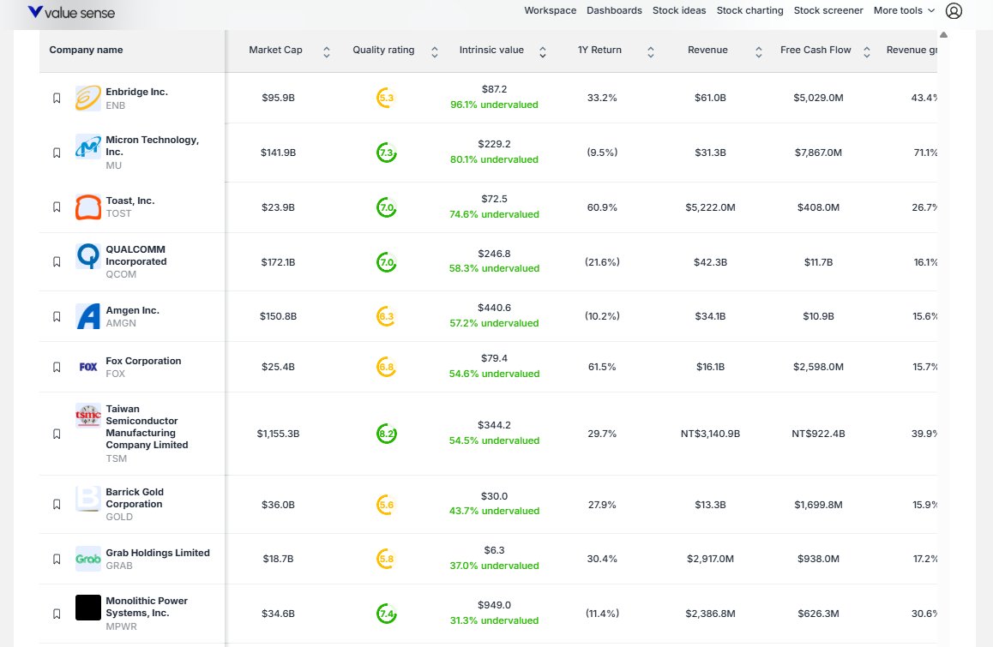Click the Toast company logo
The height and width of the screenshot is (647, 993).
point(88,207)
